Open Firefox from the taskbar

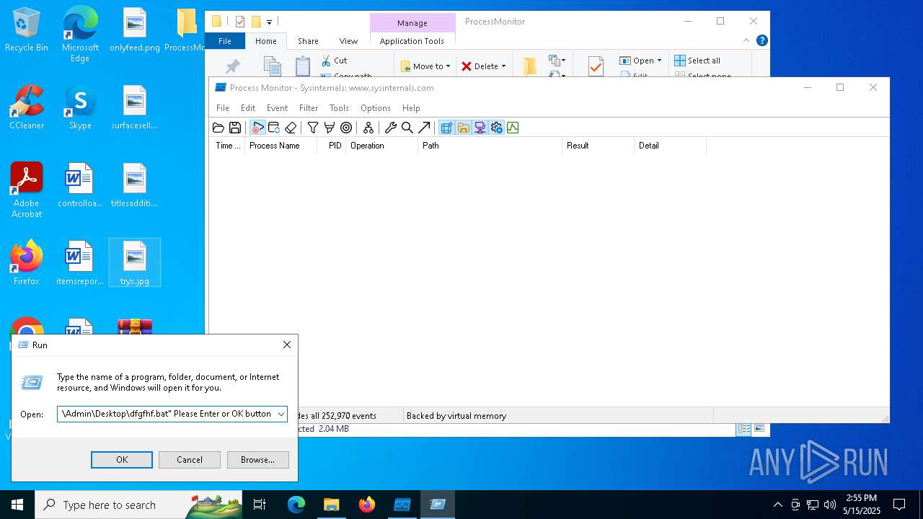[367, 505]
